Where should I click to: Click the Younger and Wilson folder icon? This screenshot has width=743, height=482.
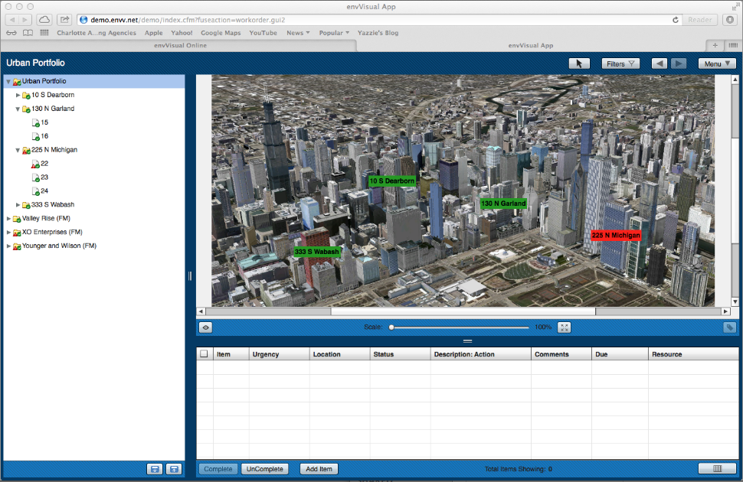[17, 246]
